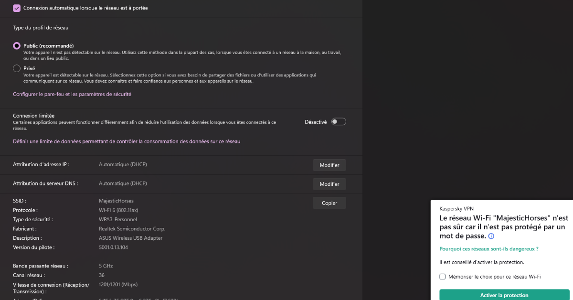
Task: Select the Public (recommandé) network profile
Action: 17,46
